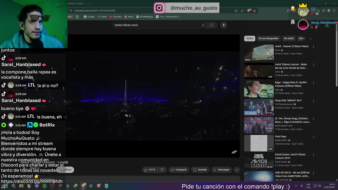Open options menu for Pied Piper video
Viewport: 338px width, 190px height.
(x=313, y=137)
